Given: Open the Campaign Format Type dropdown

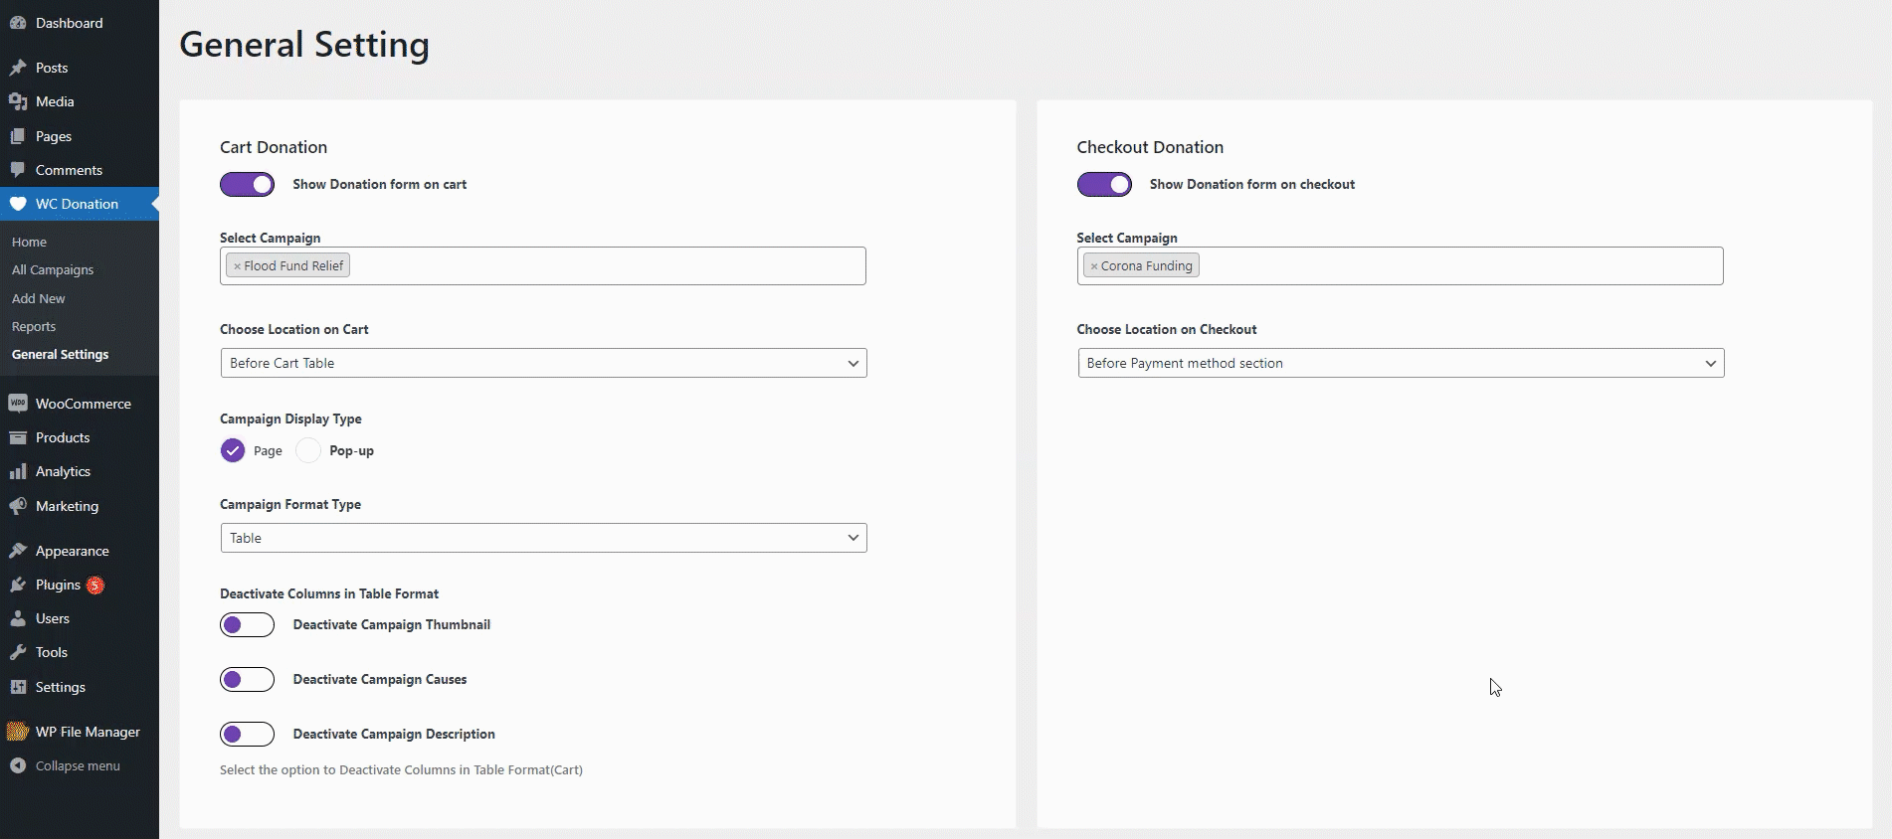Looking at the screenshot, I should pos(543,538).
